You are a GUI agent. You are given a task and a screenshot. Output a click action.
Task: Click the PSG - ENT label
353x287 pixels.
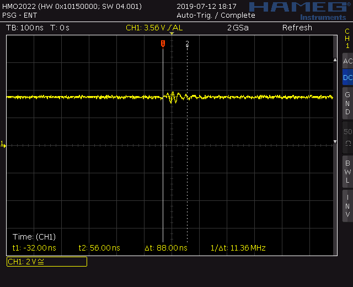tap(20, 15)
